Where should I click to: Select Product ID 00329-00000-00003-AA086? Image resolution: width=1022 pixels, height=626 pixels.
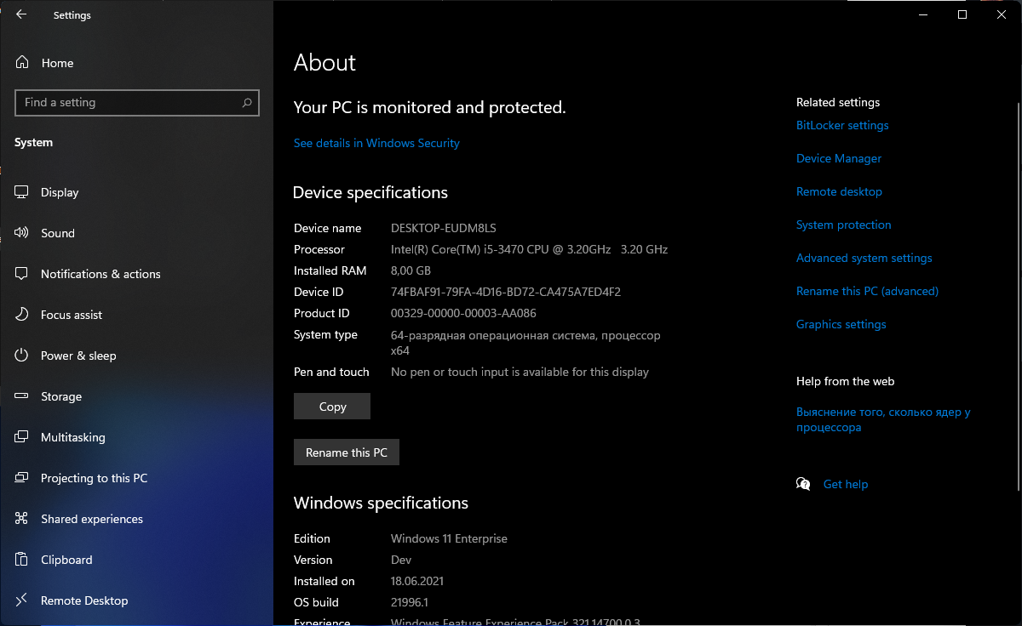tap(463, 313)
